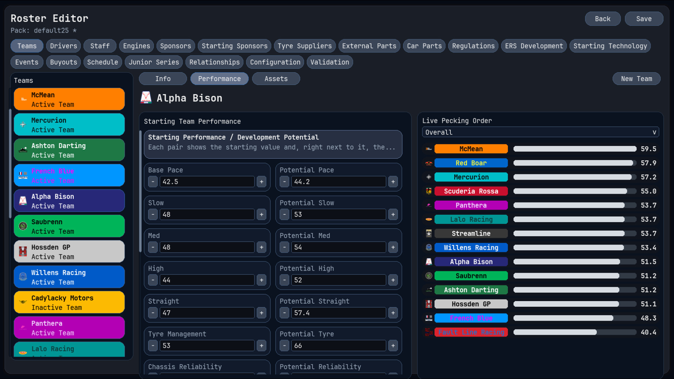Select the Cadylacky Motors inactive team

point(69,302)
